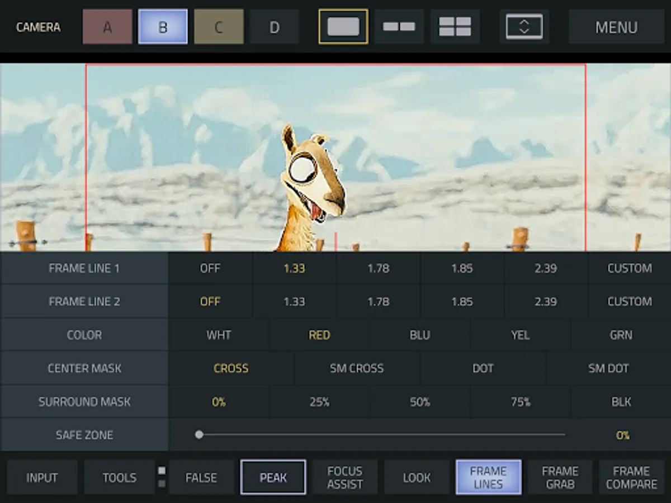This screenshot has height=503, width=671.
Task: Set Frame Line 1 to 1.85
Action: [x=462, y=268]
